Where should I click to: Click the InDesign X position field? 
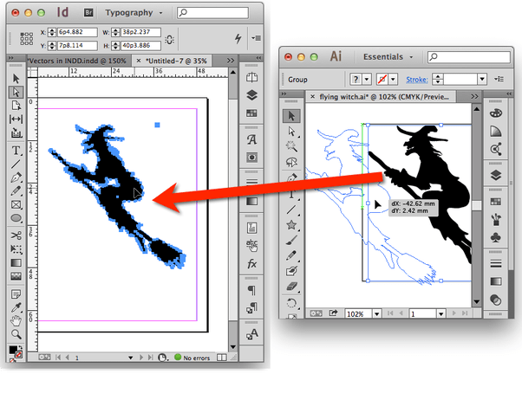[77, 32]
